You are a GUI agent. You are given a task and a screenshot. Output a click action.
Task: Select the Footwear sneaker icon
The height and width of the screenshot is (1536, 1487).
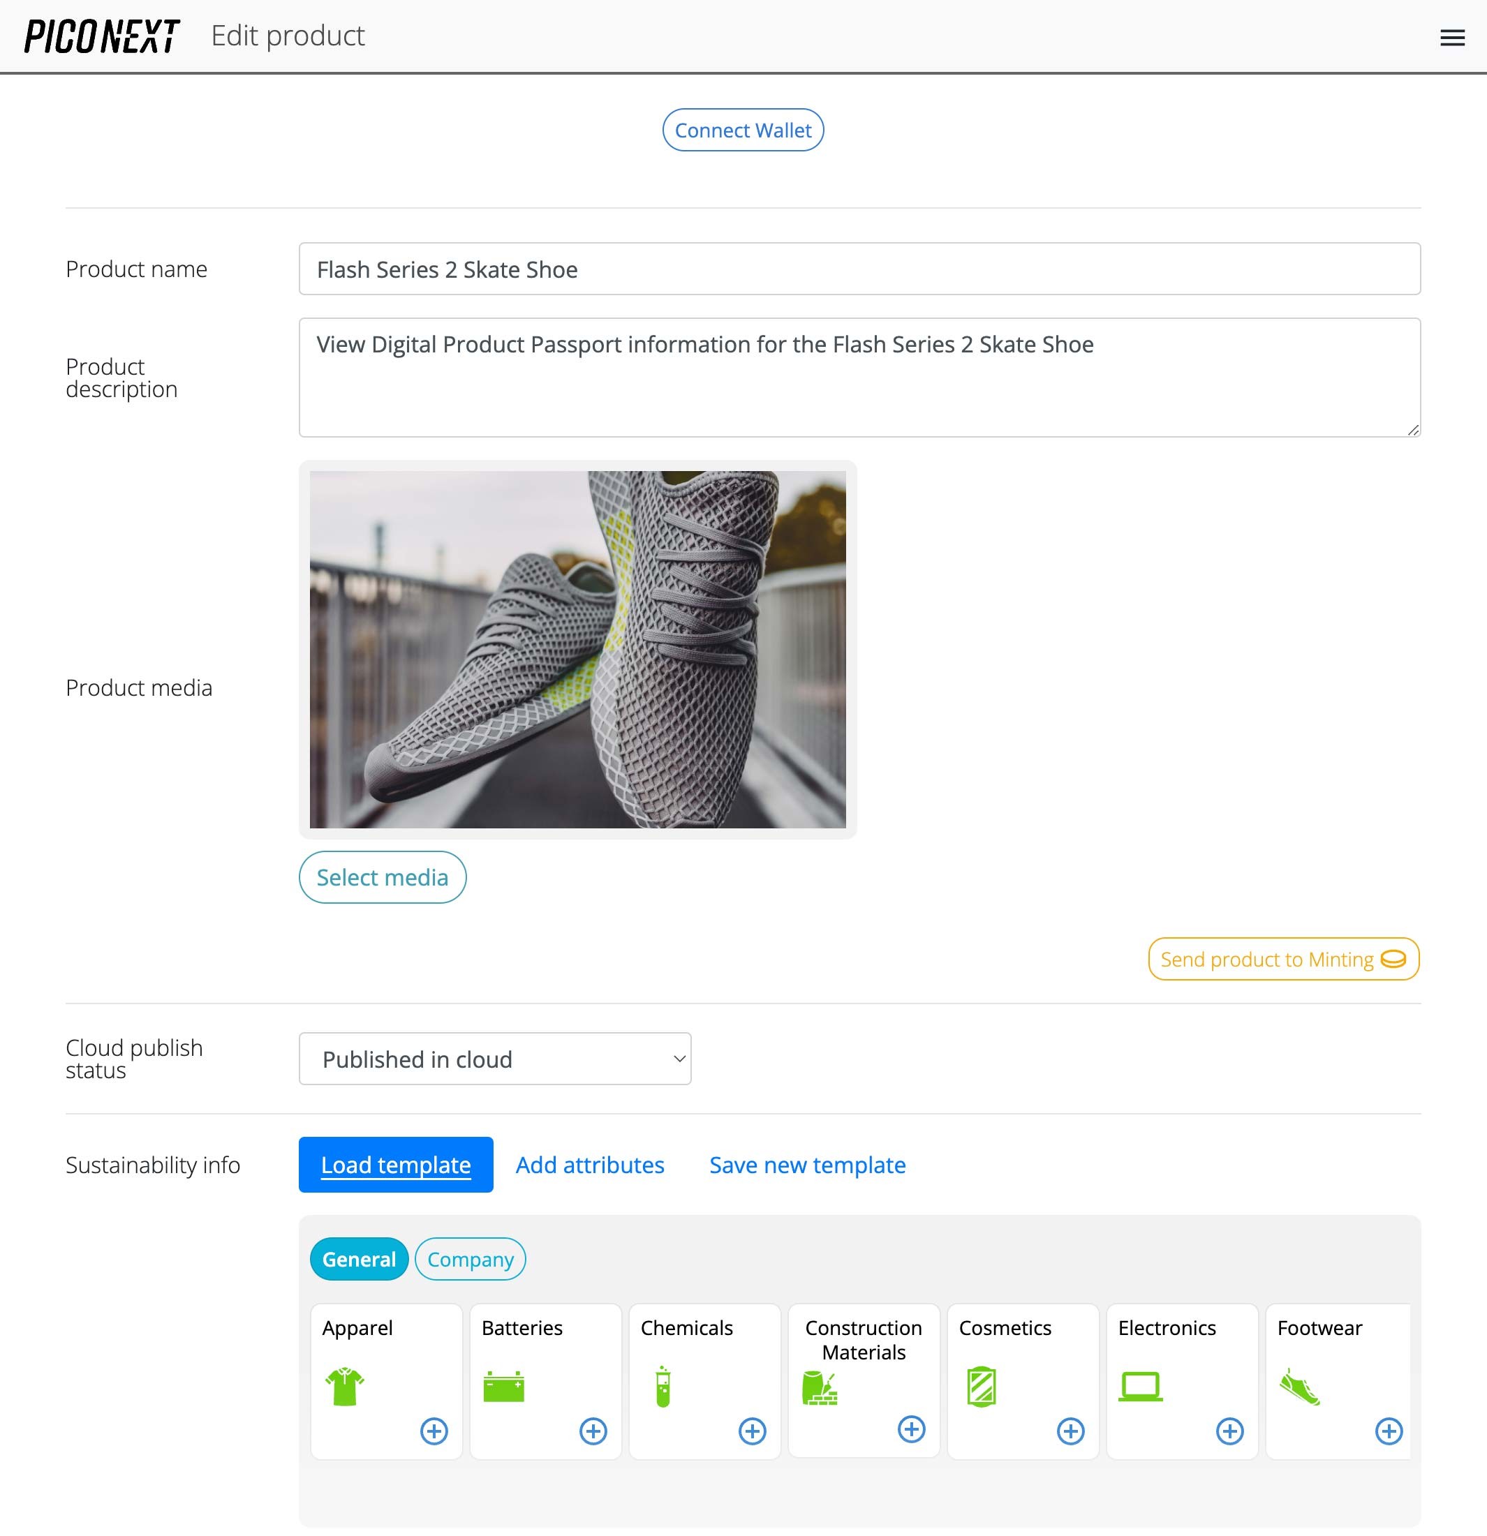coord(1301,1385)
